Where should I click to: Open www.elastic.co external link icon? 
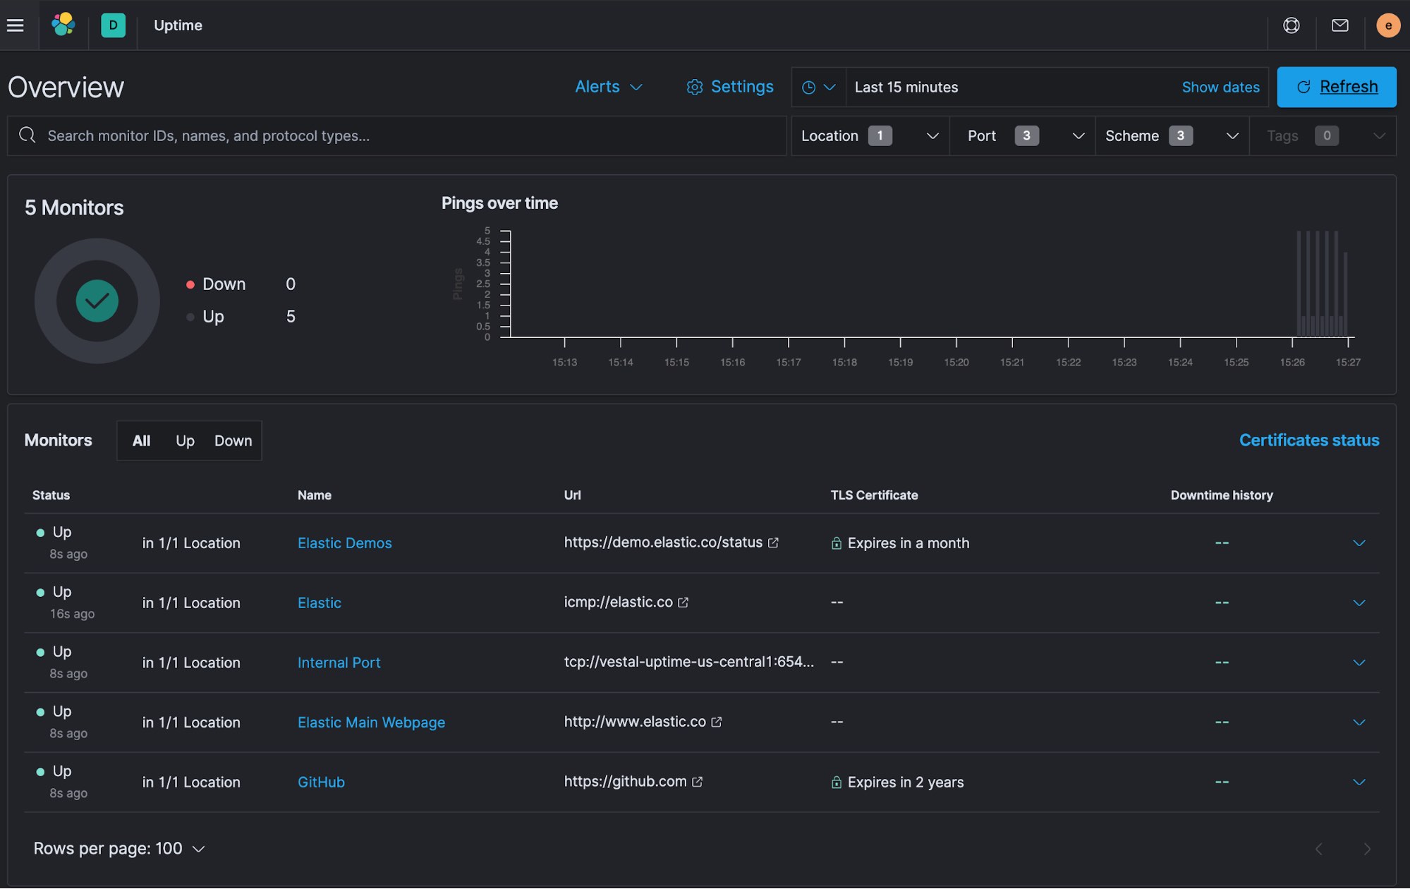click(717, 722)
